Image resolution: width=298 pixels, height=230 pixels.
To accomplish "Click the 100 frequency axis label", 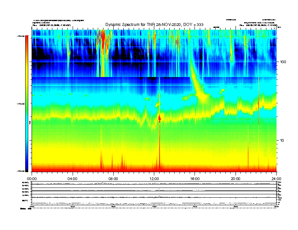I will [283, 62].
